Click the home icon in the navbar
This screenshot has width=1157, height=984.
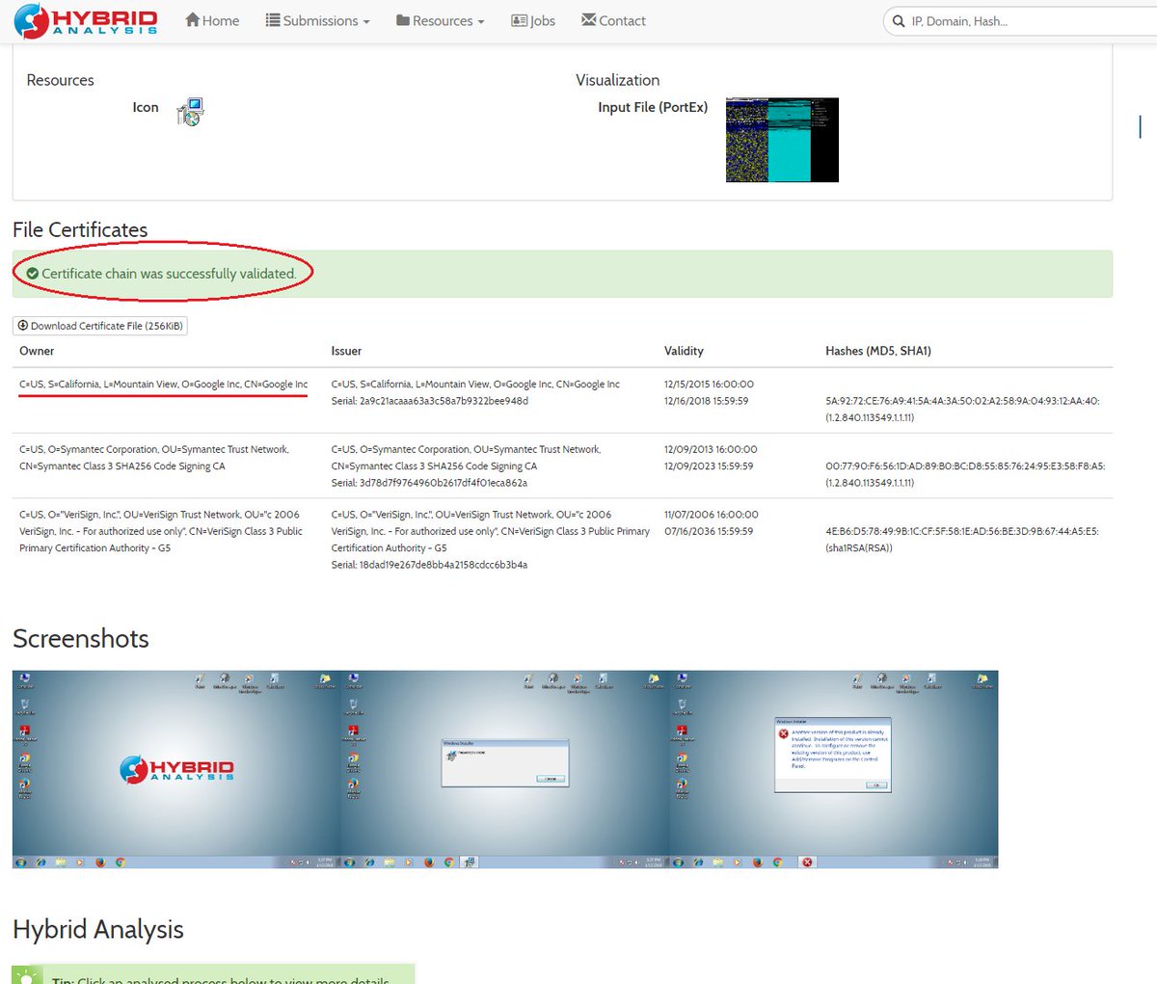click(x=192, y=20)
